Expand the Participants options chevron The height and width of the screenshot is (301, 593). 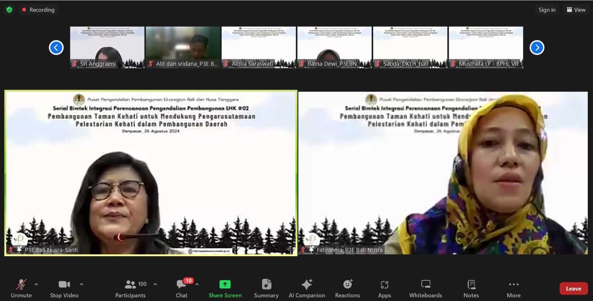point(155,284)
